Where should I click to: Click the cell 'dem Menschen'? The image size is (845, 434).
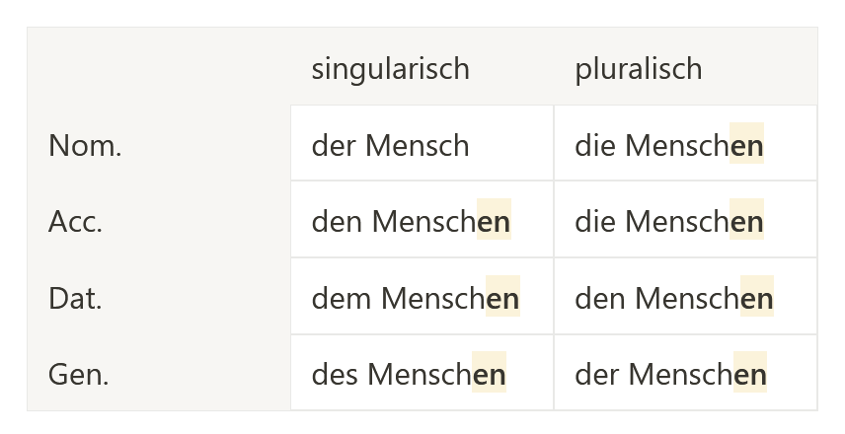coord(422,296)
